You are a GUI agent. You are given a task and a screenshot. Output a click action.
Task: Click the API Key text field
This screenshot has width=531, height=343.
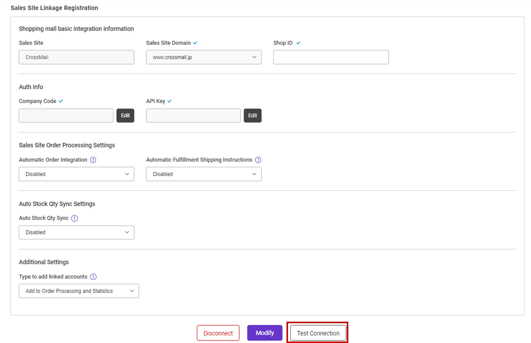[x=193, y=116]
